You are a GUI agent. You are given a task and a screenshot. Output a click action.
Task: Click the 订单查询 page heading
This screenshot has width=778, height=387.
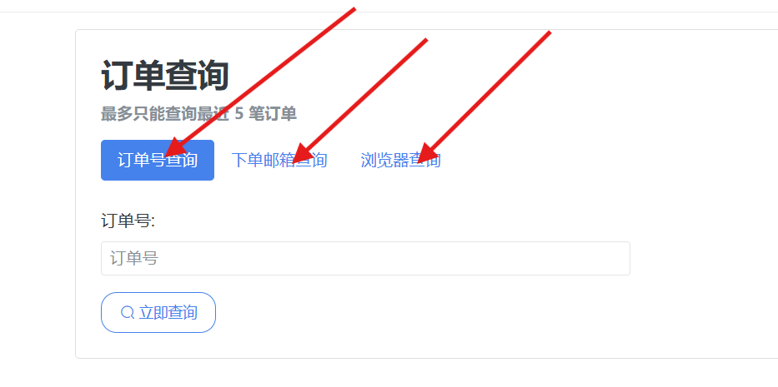[165, 76]
